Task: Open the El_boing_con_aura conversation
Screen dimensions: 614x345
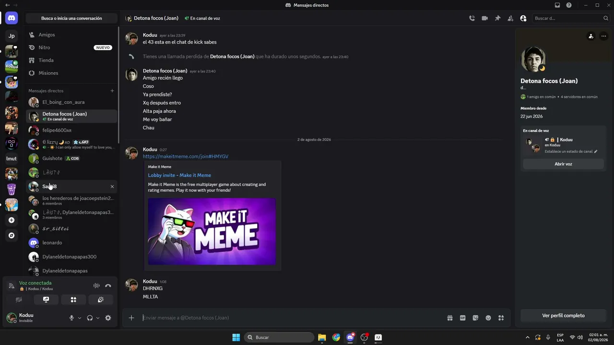Action: coord(71,102)
